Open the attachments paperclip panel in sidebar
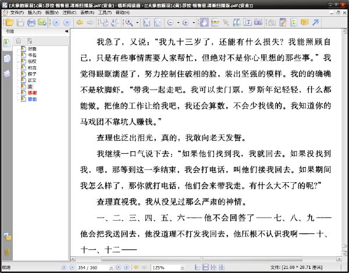The width and height of the screenshot is (349, 273). (x=7, y=252)
